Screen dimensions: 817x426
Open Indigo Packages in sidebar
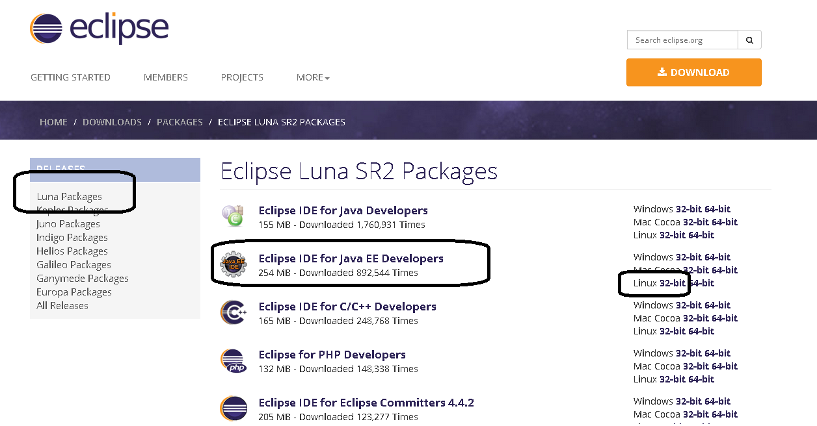point(72,238)
